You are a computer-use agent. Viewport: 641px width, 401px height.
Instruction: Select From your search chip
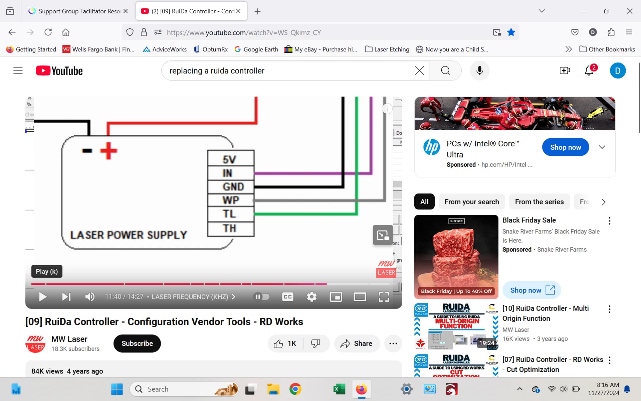[x=471, y=202]
